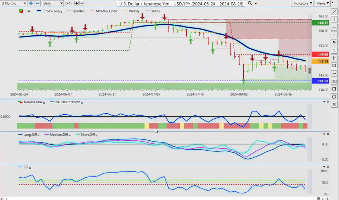Select the vertical line drawing tool
The width and height of the screenshot is (339, 200).
pyautogui.click(x=334, y=19)
